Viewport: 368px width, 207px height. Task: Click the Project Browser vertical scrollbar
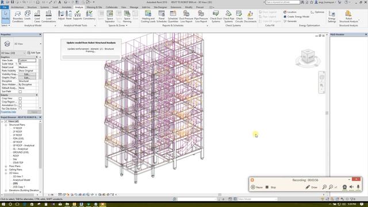click(40, 145)
